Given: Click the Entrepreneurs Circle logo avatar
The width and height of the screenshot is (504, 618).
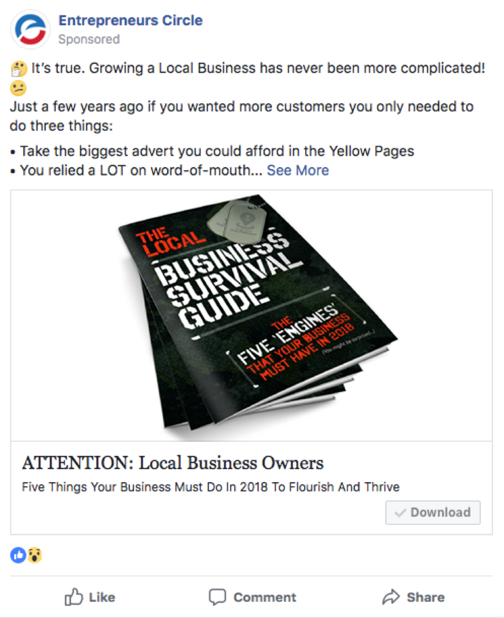Looking at the screenshot, I should 30,30.
